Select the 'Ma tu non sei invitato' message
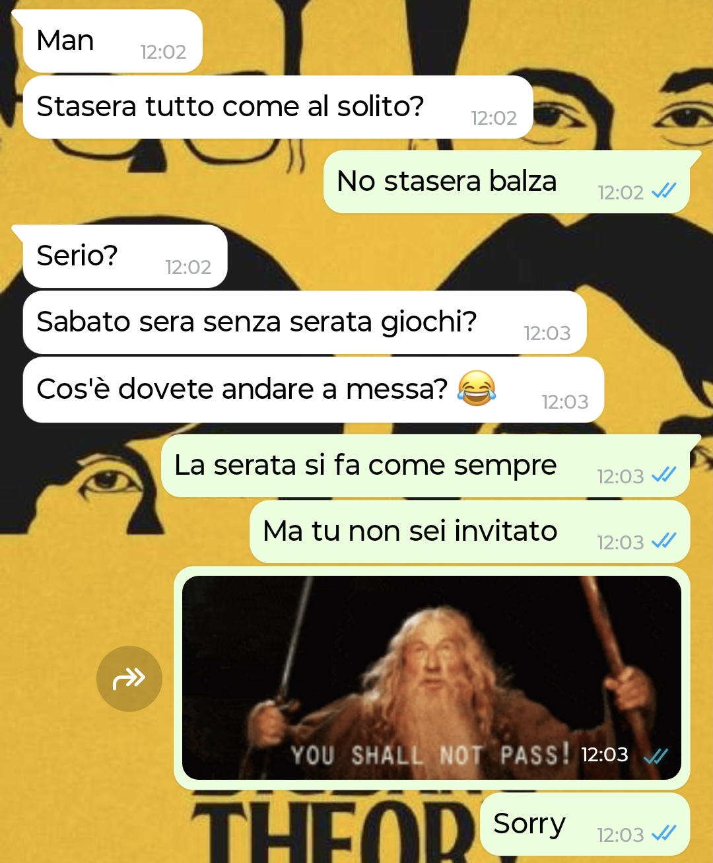The height and width of the screenshot is (863, 713). [469, 532]
